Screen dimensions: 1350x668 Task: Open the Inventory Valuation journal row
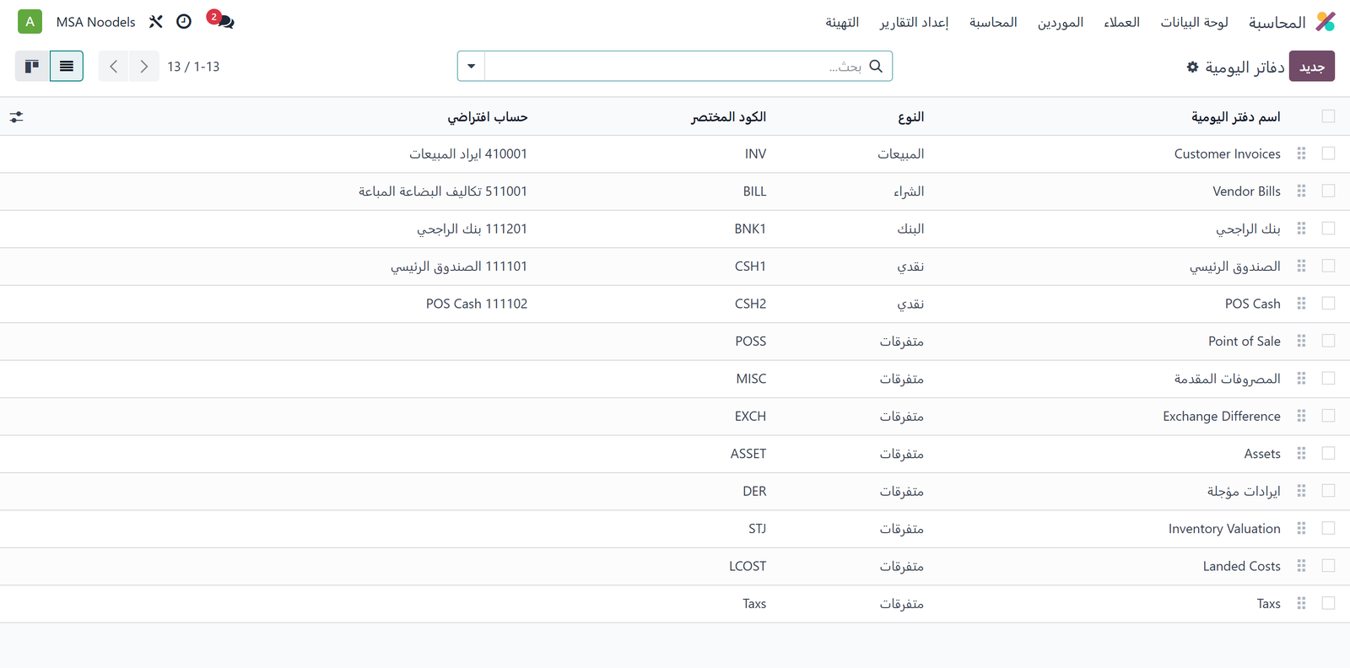(x=675, y=529)
